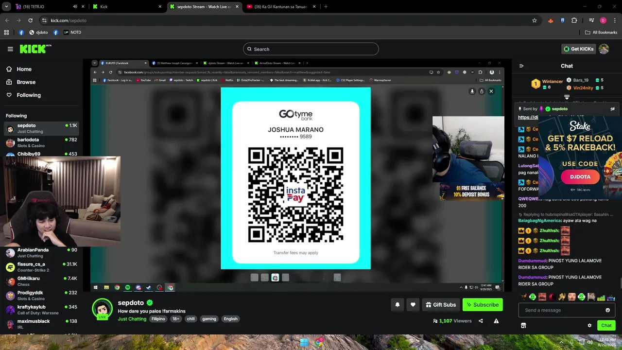Click sepdoto streamer avatar with LIVE badge

tap(102, 309)
